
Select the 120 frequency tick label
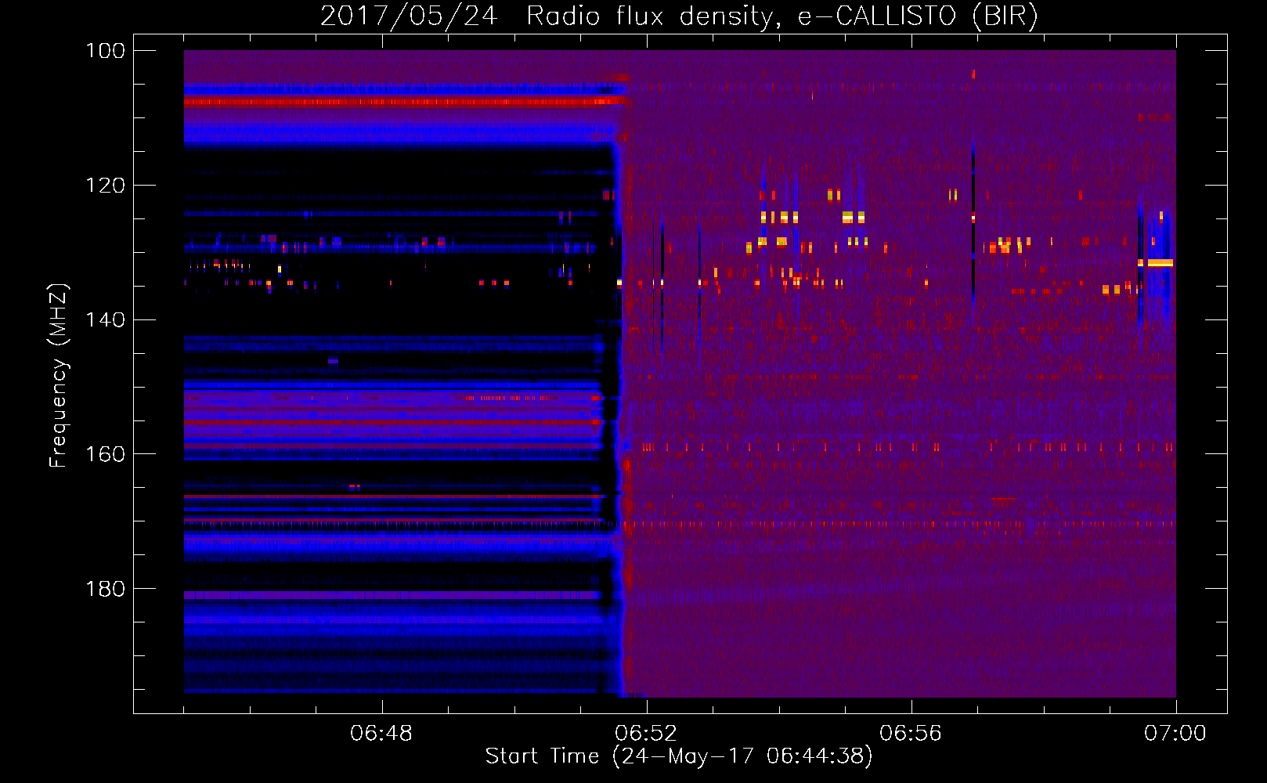106,186
